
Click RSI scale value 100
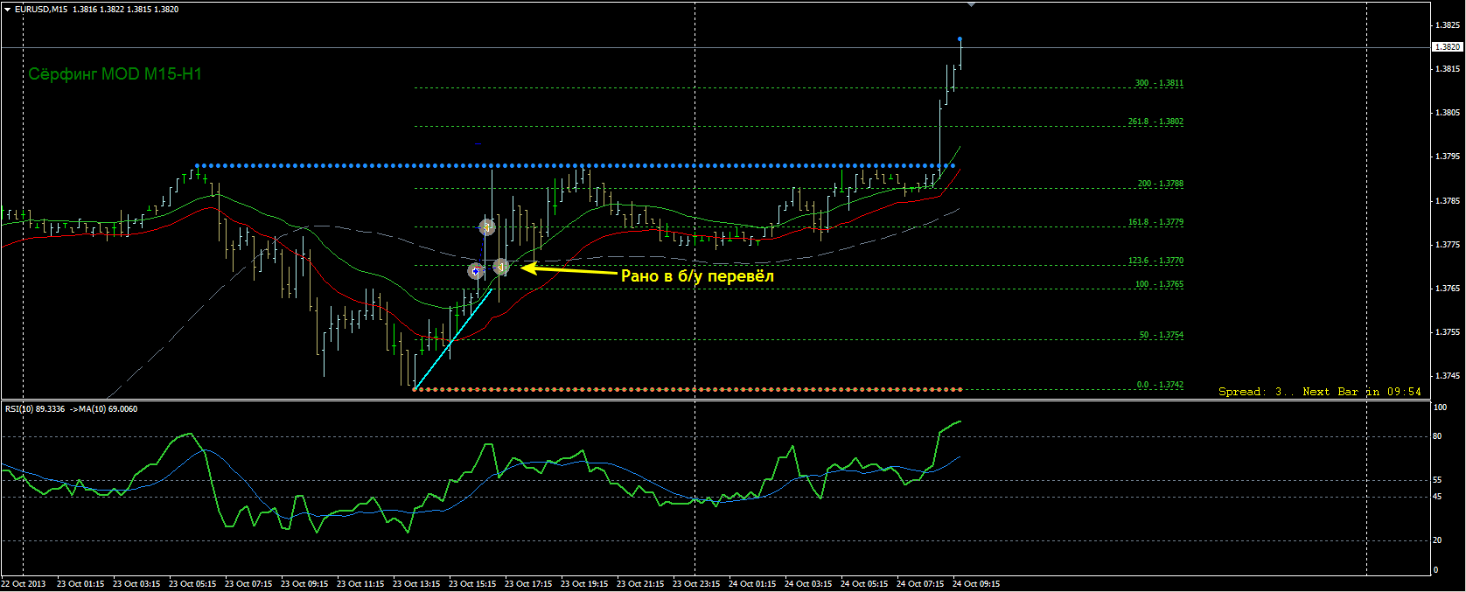click(x=1440, y=407)
